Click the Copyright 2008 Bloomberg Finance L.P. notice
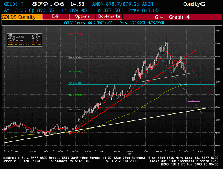This screenshot has width=223, height=169. click(x=184, y=161)
